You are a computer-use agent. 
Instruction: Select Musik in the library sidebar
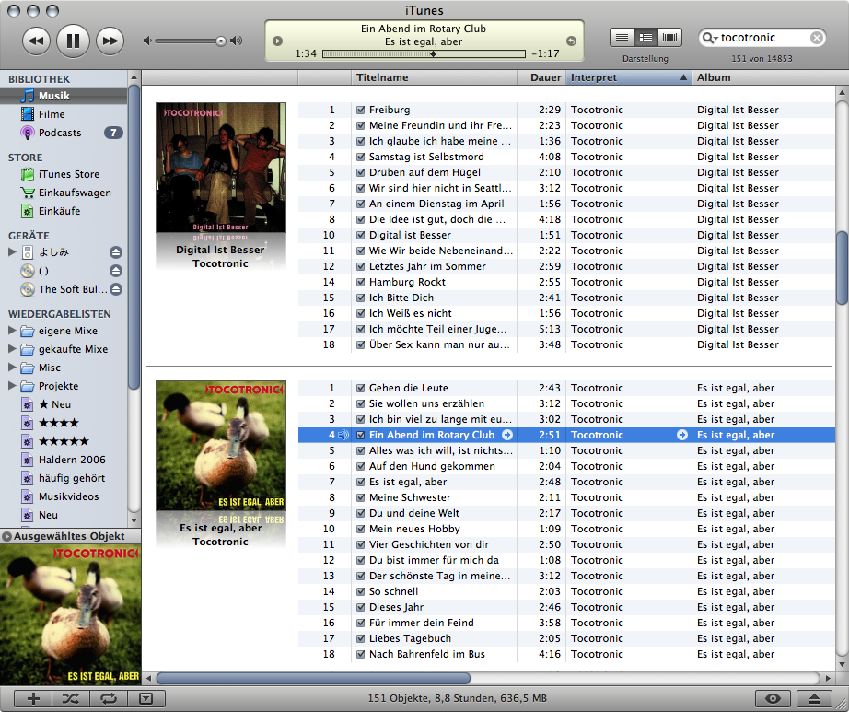pyautogui.click(x=64, y=96)
